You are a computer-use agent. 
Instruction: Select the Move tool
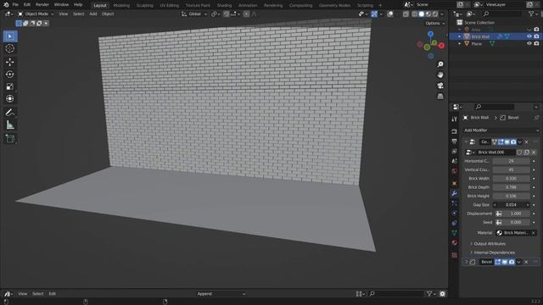pyautogui.click(x=10, y=62)
